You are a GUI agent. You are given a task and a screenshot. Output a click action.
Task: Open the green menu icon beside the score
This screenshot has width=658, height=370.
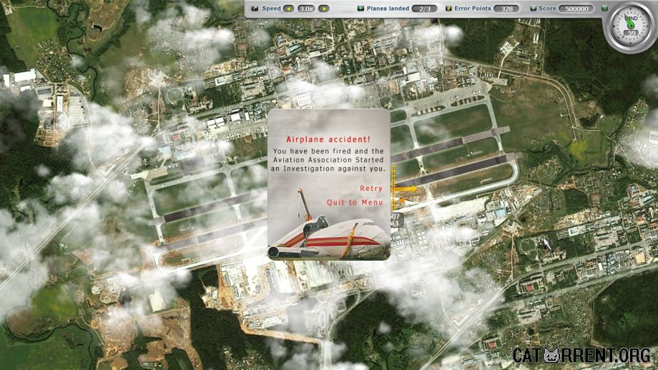point(604,9)
